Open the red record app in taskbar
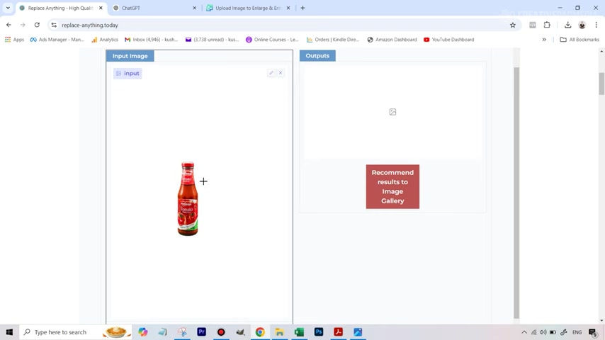This screenshot has height=340, width=605. (221, 332)
